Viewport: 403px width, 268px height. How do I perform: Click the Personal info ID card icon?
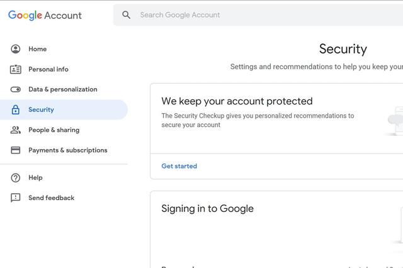pos(16,69)
